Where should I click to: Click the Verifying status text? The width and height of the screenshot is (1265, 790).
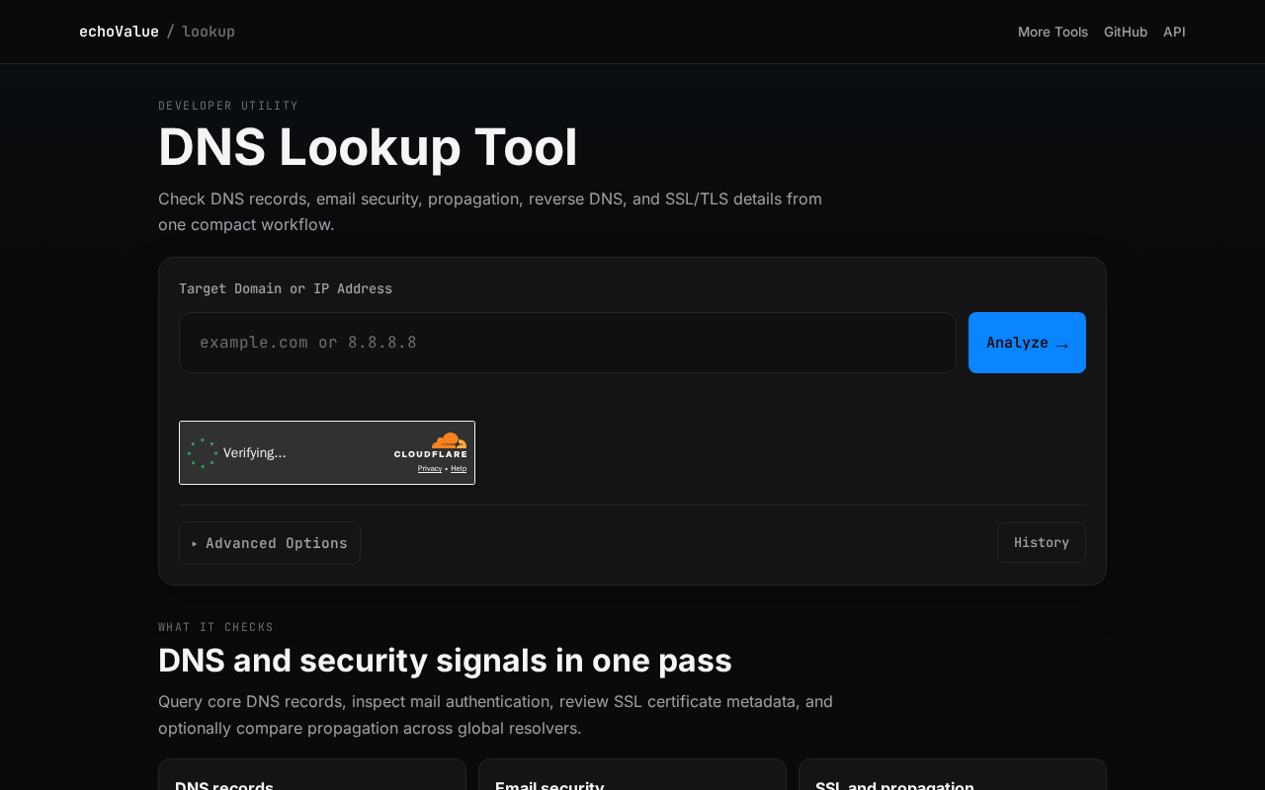(x=254, y=453)
